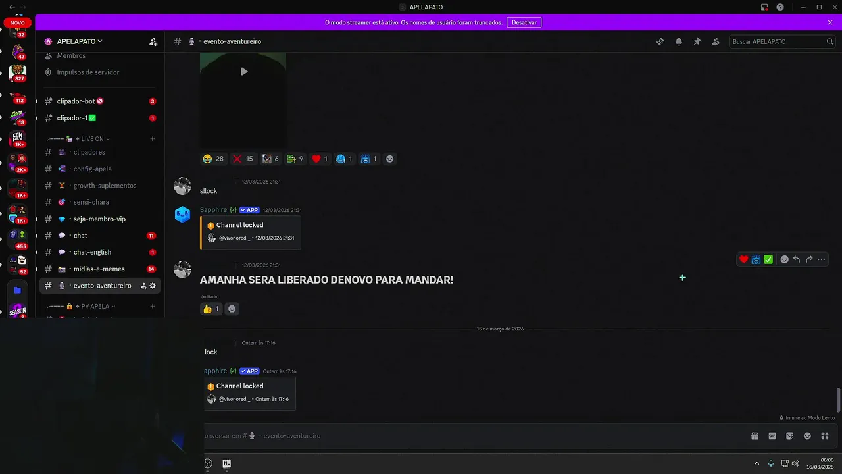Click invite icon on evento-aventureiro channel
Viewport: 842px width, 474px height.
[x=144, y=286]
